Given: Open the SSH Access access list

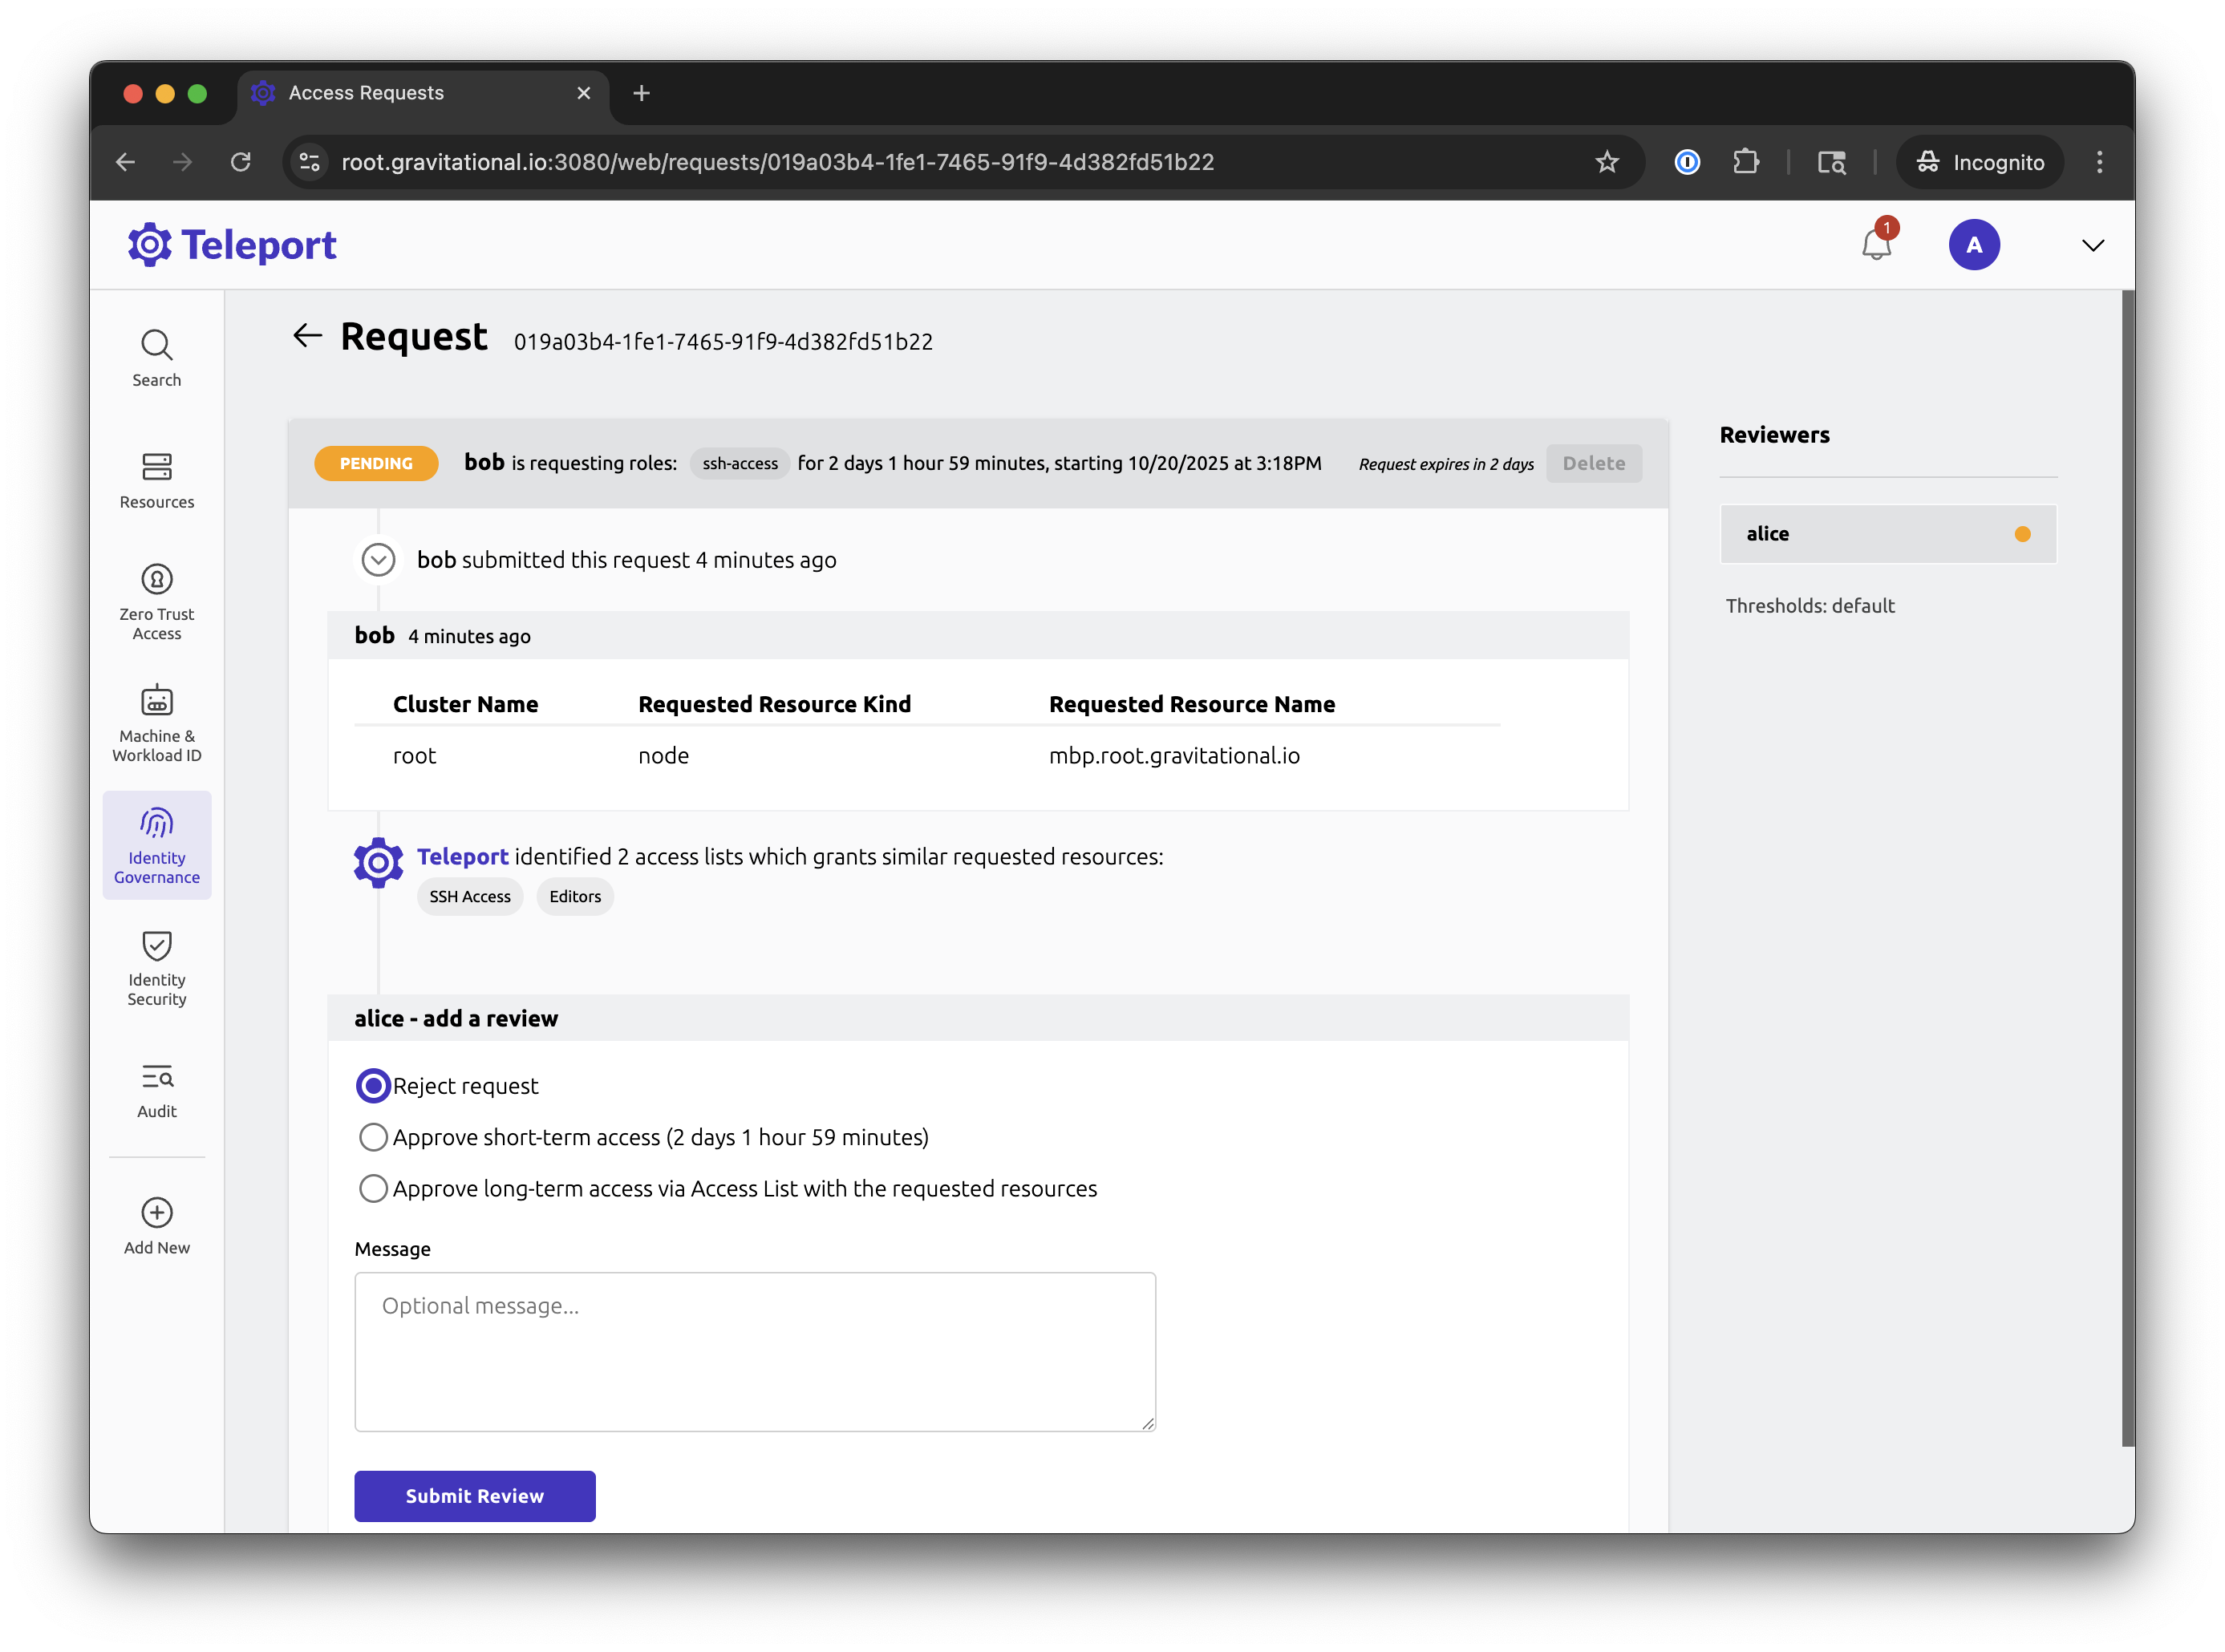Looking at the screenshot, I should pyautogui.click(x=469, y=897).
